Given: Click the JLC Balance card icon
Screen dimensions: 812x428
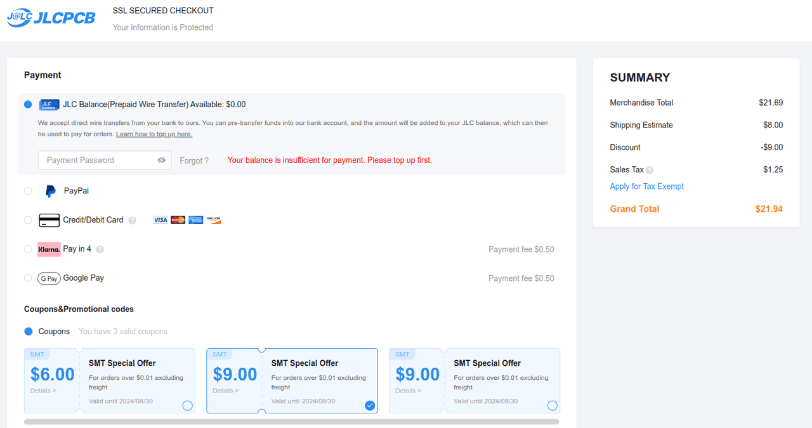Looking at the screenshot, I should pos(49,105).
